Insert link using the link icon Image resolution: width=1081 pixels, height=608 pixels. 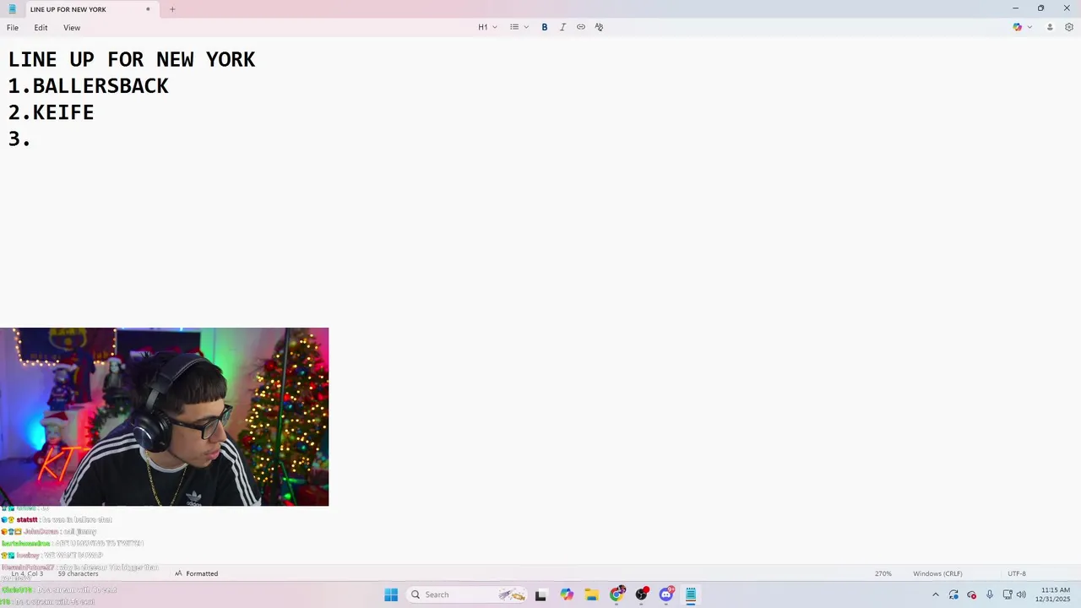click(x=581, y=27)
